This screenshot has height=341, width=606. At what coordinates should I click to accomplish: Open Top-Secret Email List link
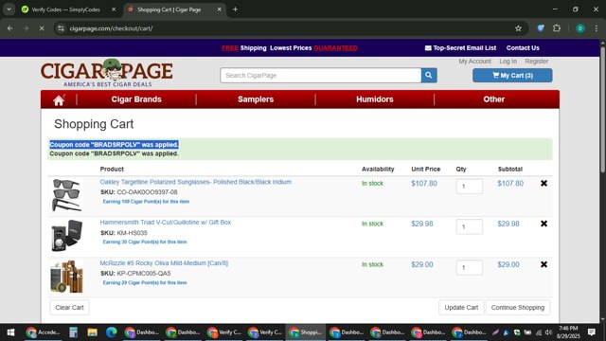pyautogui.click(x=460, y=48)
